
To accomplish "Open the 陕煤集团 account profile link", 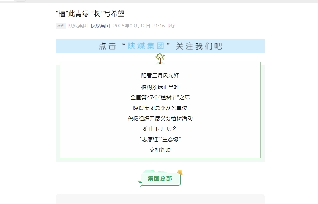I will click(100, 26).
